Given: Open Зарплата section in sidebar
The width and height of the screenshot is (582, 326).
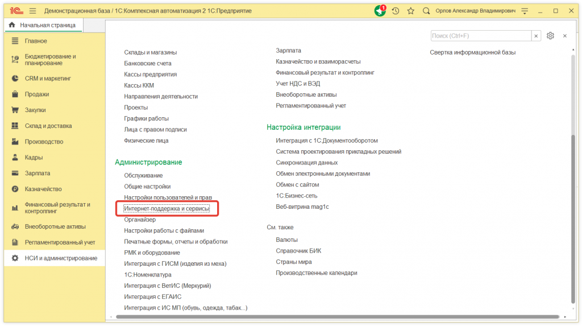Looking at the screenshot, I should [55, 173].
